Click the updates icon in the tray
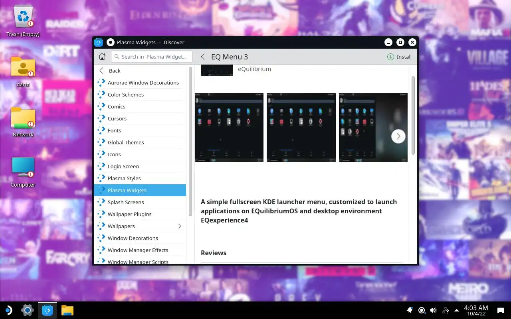 pos(422,310)
